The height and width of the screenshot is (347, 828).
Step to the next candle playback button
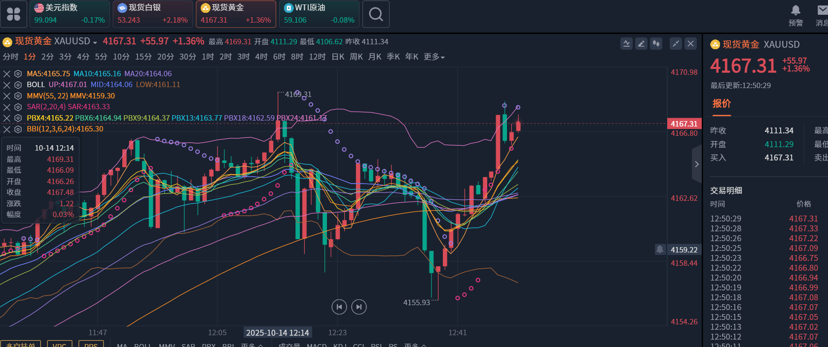(359, 307)
